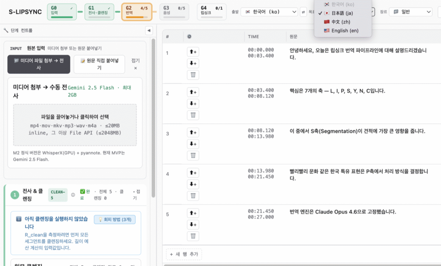Select the 미디어 파일 첨부 → 전사 mode

(39, 64)
